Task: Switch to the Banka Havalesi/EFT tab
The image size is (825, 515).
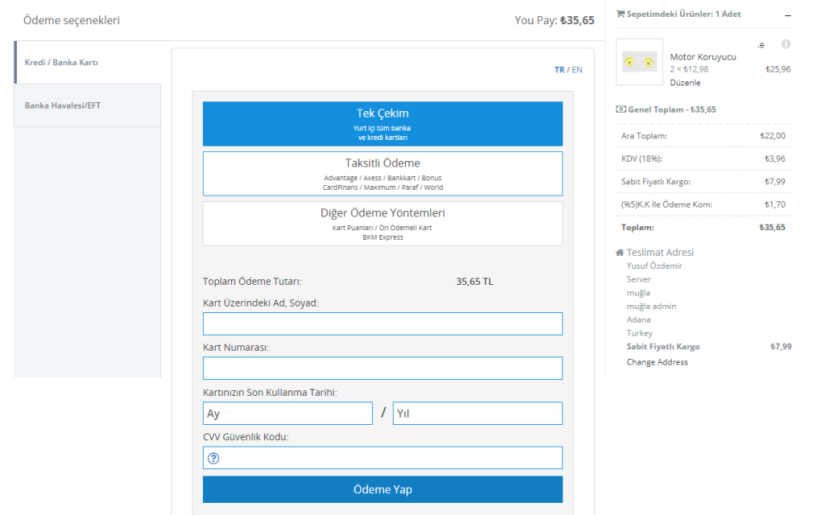Action: pos(87,105)
